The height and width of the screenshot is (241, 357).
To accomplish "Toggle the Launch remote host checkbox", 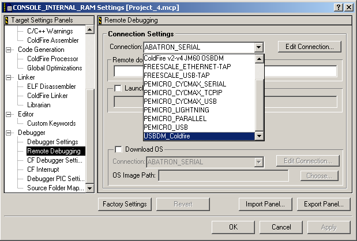I will [x=118, y=88].
